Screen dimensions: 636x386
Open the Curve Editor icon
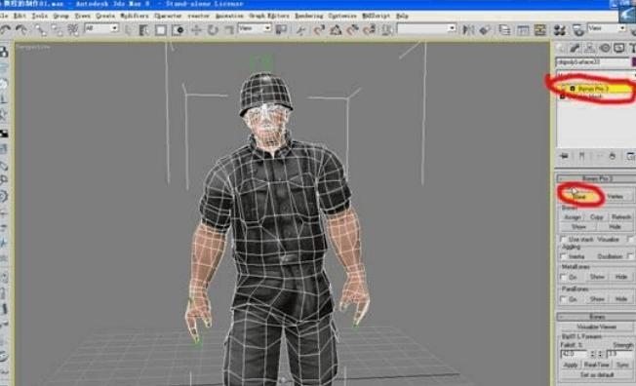click(523, 30)
